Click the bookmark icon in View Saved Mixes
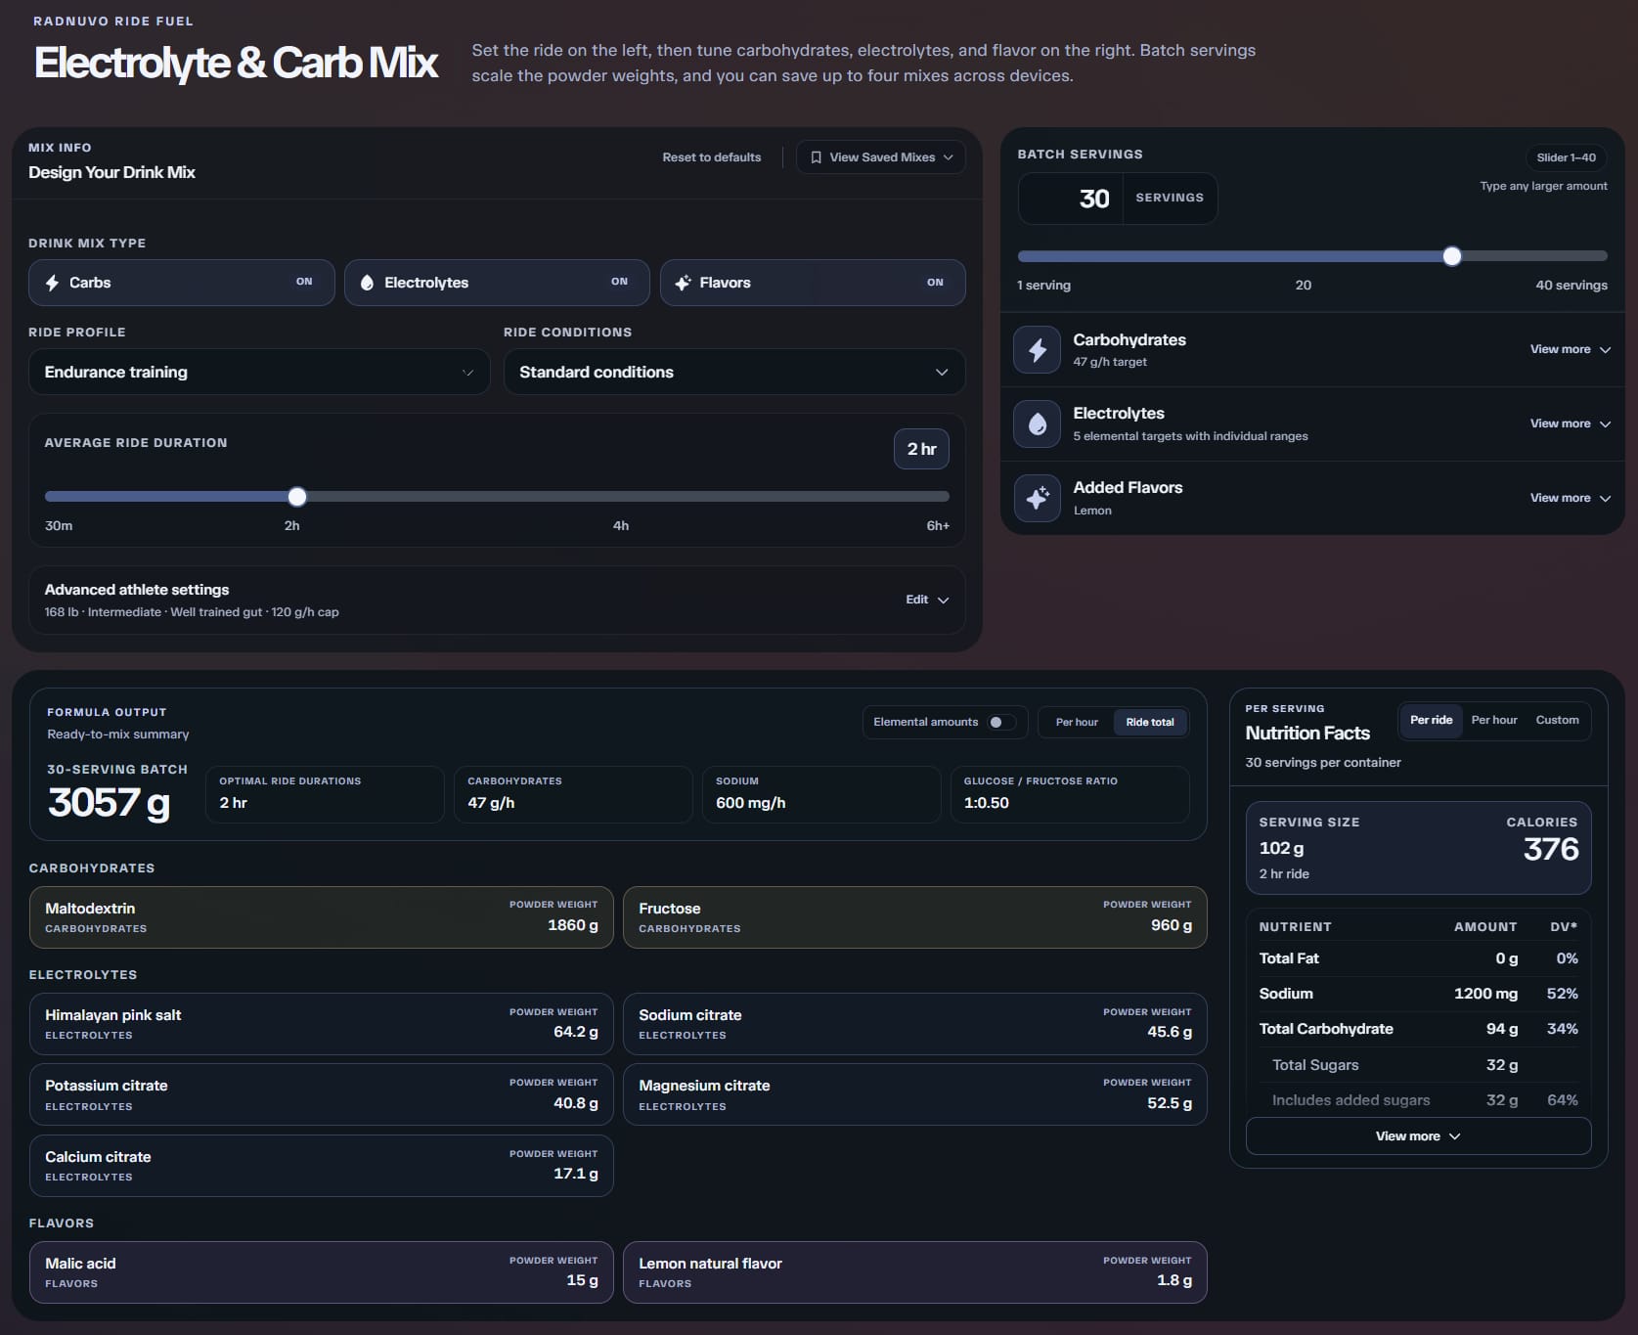Viewport: 1638px width, 1335px height. pyautogui.click(x=816, y=157)
